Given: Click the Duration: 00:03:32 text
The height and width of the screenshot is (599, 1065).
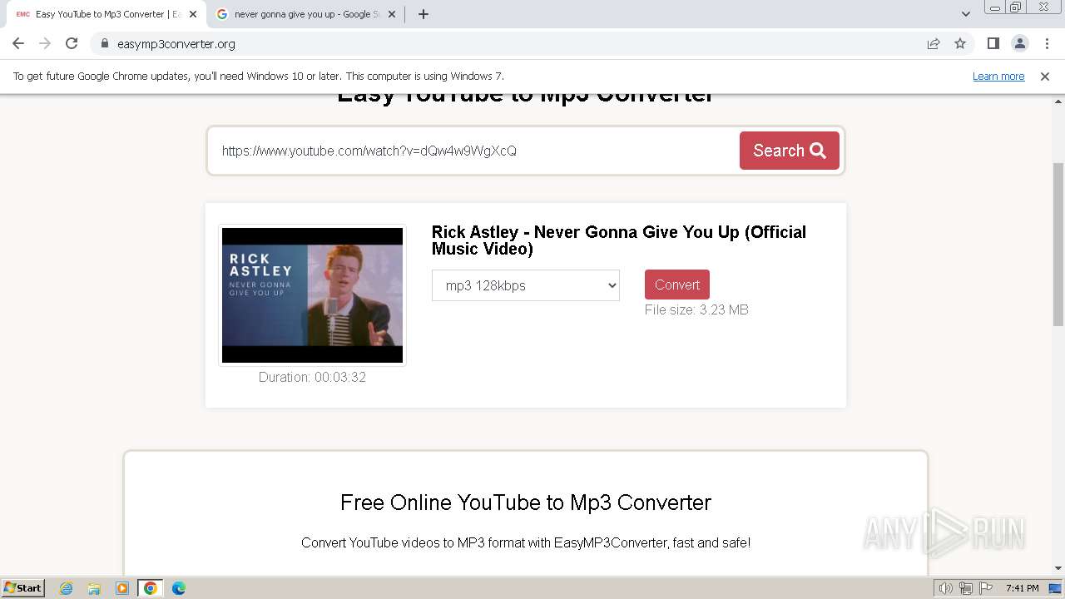Looking at the screenshot, I should point(312,377).
